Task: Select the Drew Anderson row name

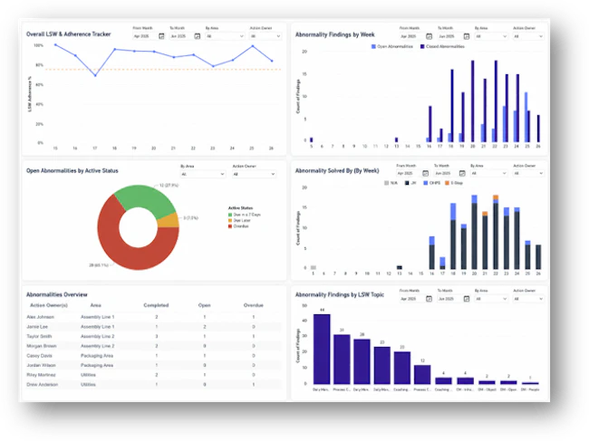Action: [42, 385]
